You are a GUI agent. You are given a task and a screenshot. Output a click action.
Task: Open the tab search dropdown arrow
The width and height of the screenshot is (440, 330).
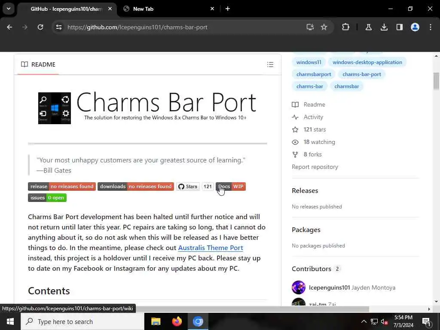pyautogui.click(x=9, y=9)
